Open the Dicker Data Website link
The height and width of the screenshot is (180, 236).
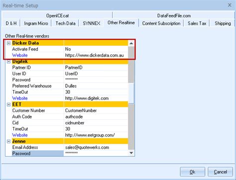coord(20,56)
